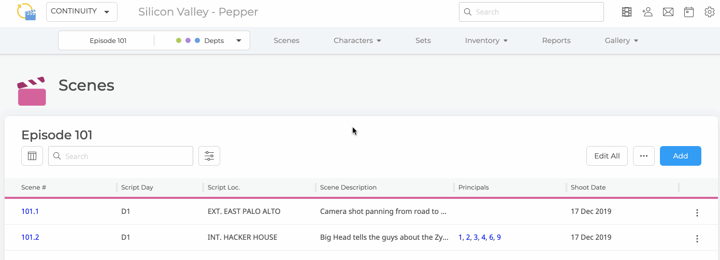Click the INT. HACKER HOUSE cell
This screenshot has height=260, width=720.
click(x=242, y=237)
